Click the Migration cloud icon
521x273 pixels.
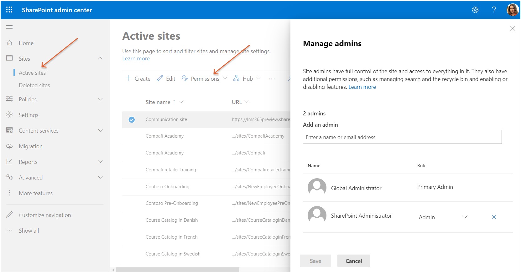click(9, 146)
